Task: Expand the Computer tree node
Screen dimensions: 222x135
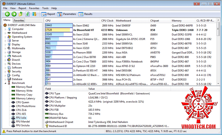Action: coord(5,29)
